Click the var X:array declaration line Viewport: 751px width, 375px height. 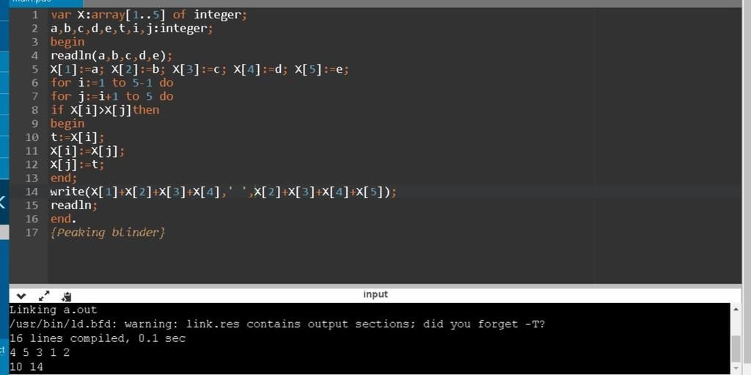(x=148, y=15)
